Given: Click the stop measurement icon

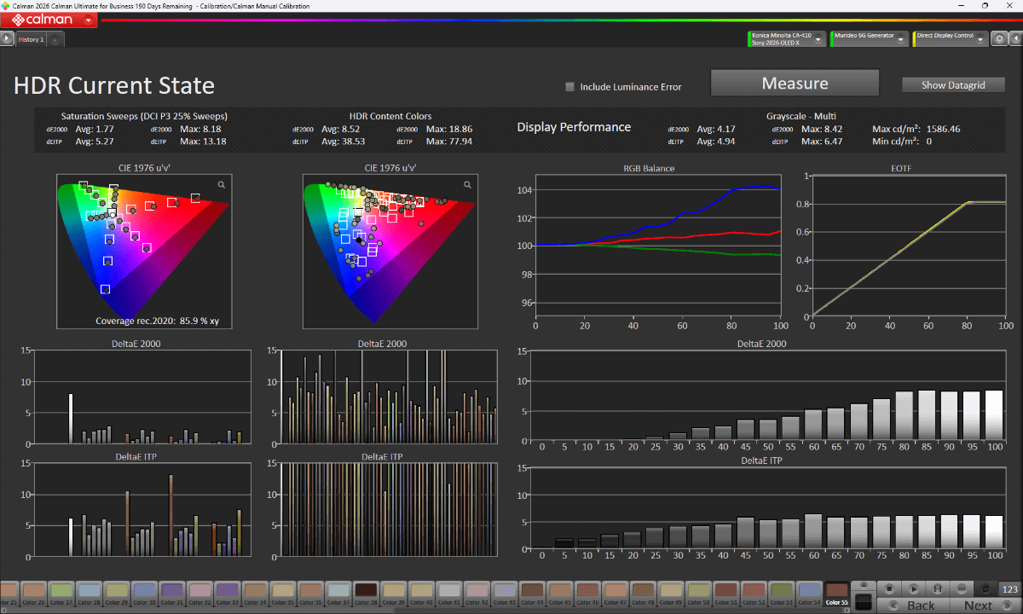Looking at the screenshot, I should point(888,588).
